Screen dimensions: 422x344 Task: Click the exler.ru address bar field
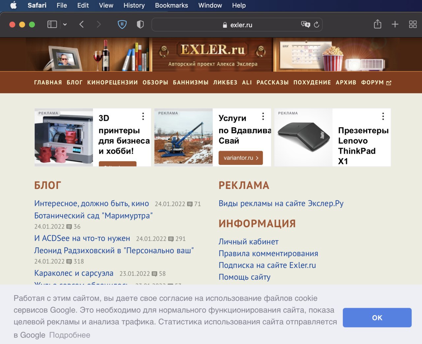[237, 25]
